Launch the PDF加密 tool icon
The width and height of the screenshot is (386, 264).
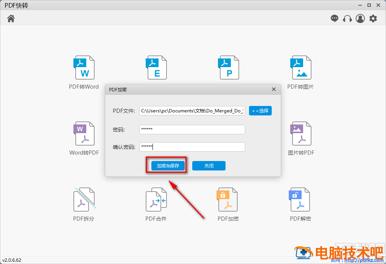coord(227,200)
